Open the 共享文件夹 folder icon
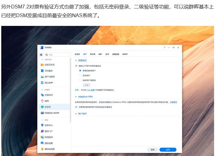Image resolution: width=215 pixels, height=156 pixels. coord(42,65)
